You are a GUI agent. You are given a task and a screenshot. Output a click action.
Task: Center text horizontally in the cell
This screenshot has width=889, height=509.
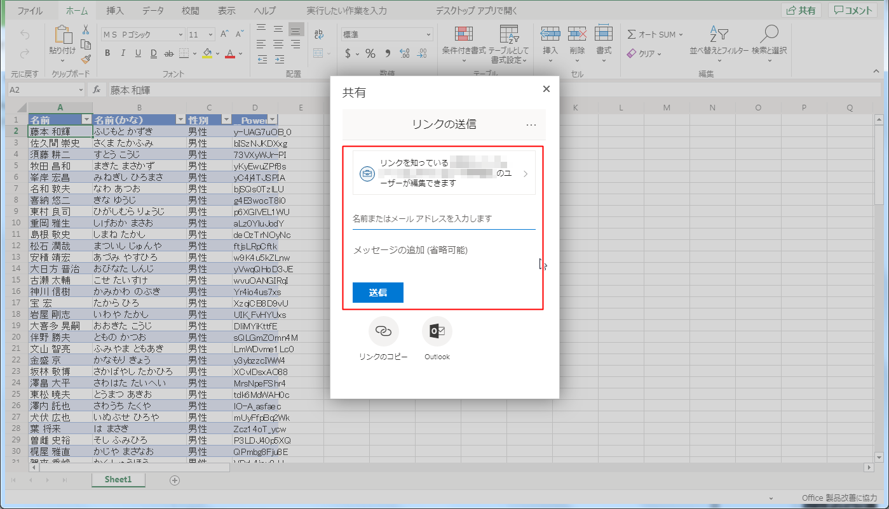[x=278, y=43]
